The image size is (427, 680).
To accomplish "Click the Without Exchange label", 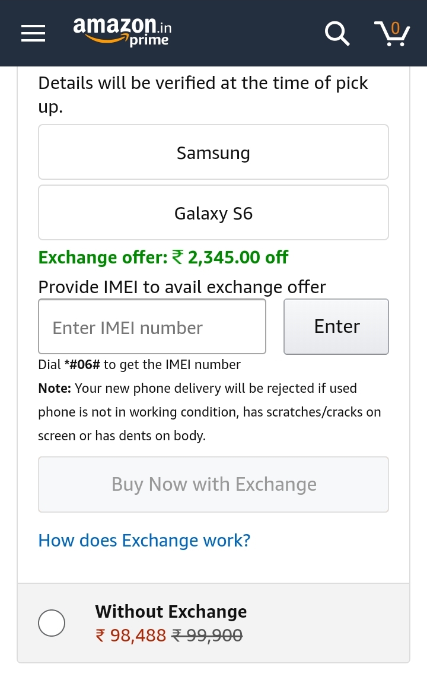I will pos(171,611).
